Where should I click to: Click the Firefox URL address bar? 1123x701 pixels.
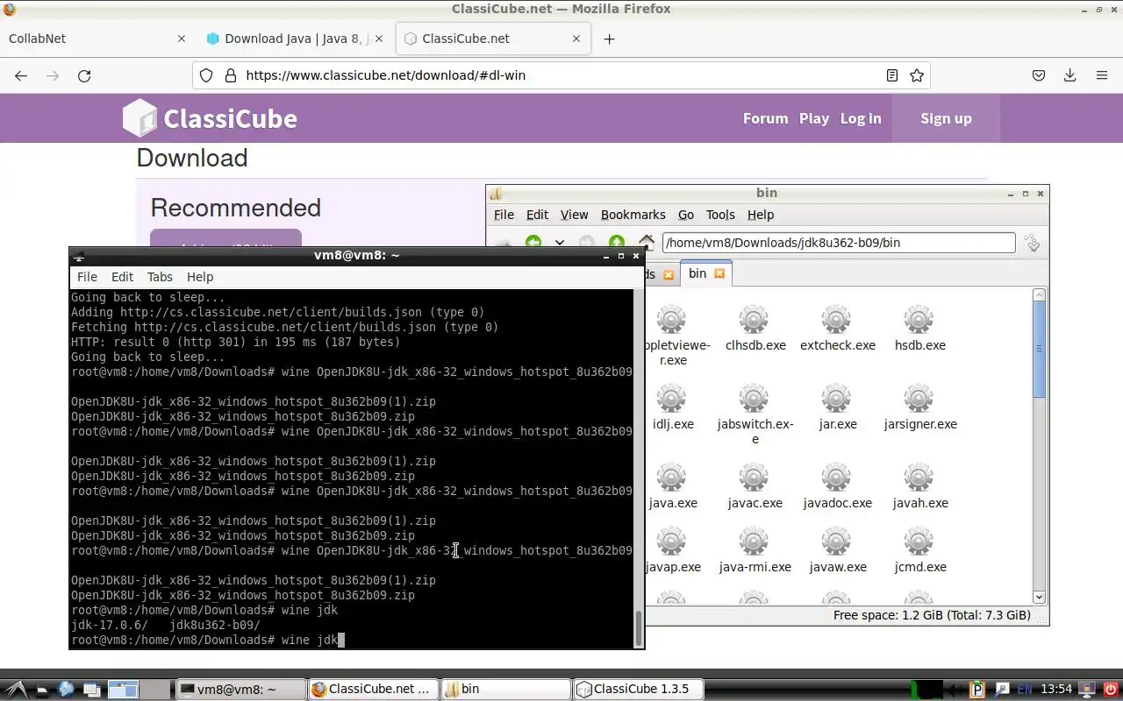pyautogui.click(x=561, y=75)
